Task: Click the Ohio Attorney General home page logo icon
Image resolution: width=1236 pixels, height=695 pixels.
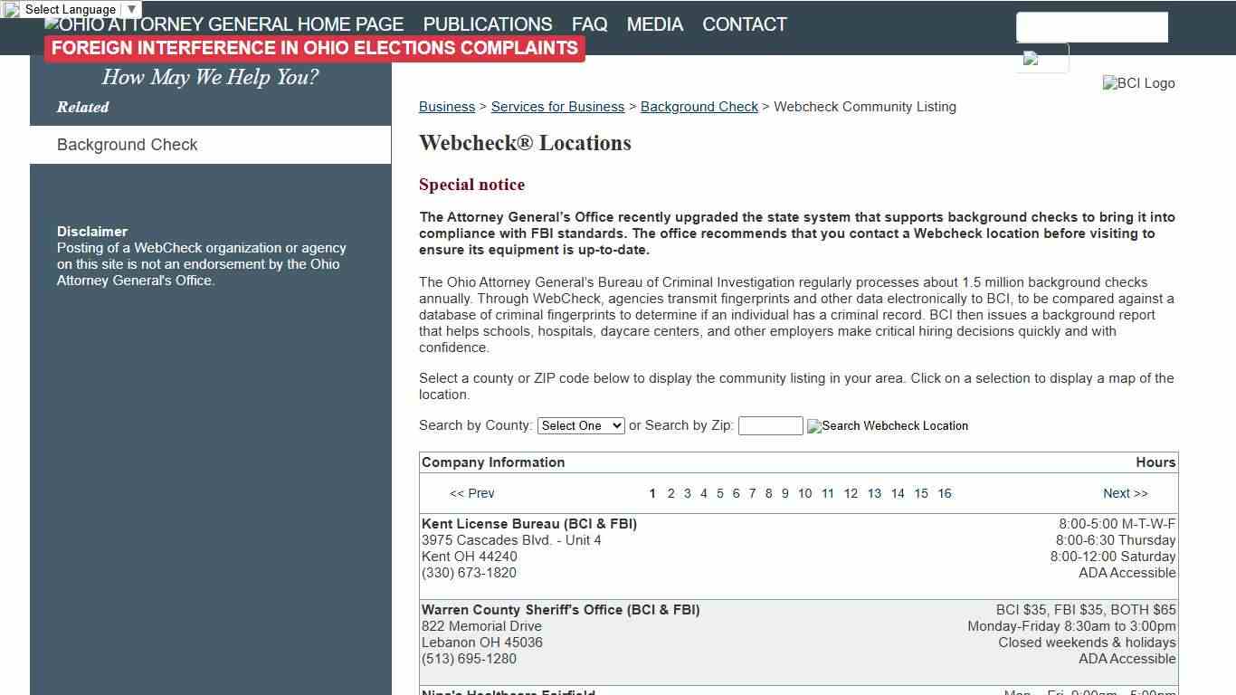Action: coord(50,24)
